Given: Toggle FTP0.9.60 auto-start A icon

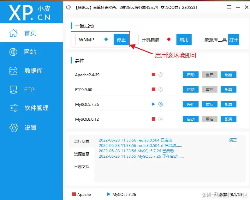Looking at the screenshot, I should pyautogui.click(x=161, y=89).
